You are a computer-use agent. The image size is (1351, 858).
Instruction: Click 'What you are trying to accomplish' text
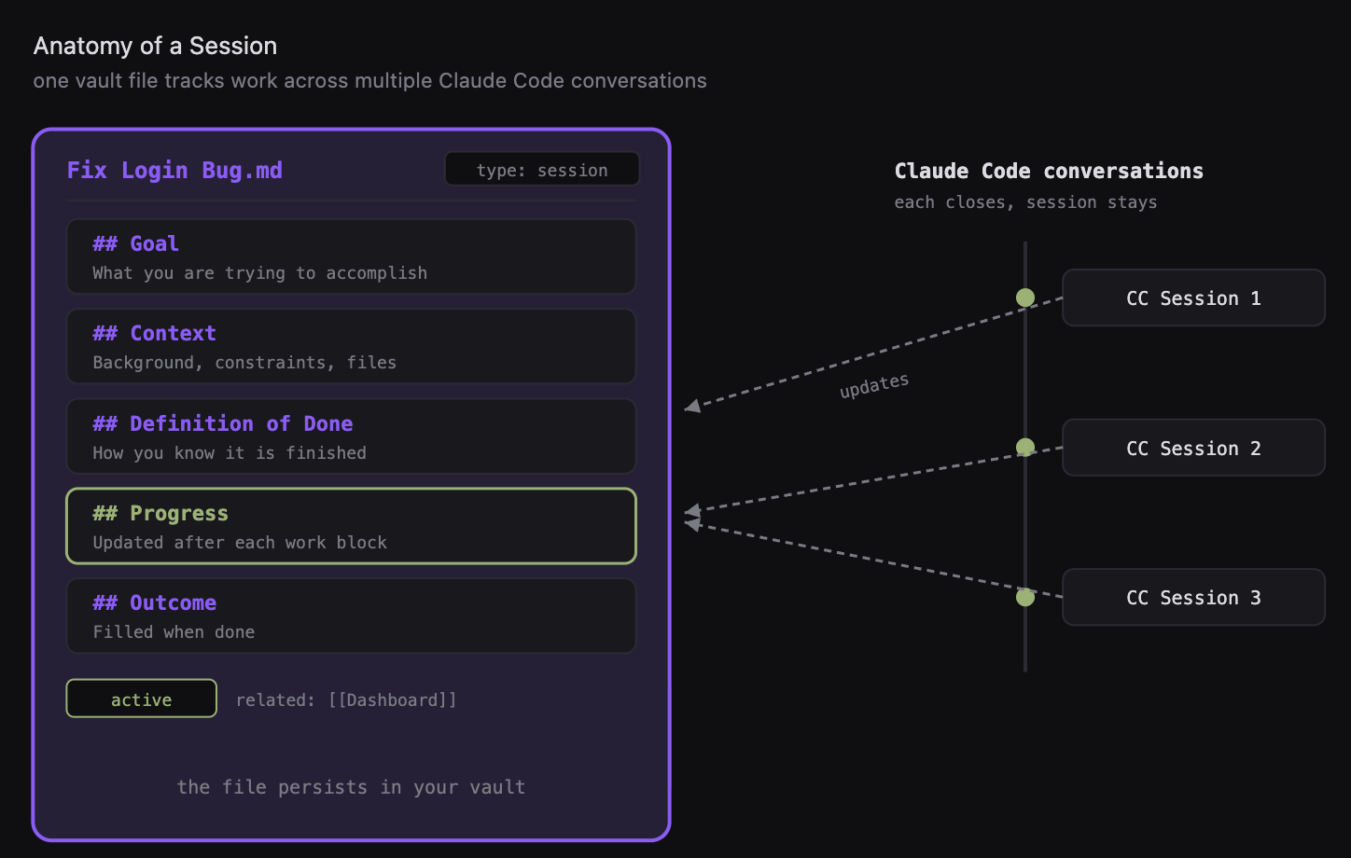point(260,273)
